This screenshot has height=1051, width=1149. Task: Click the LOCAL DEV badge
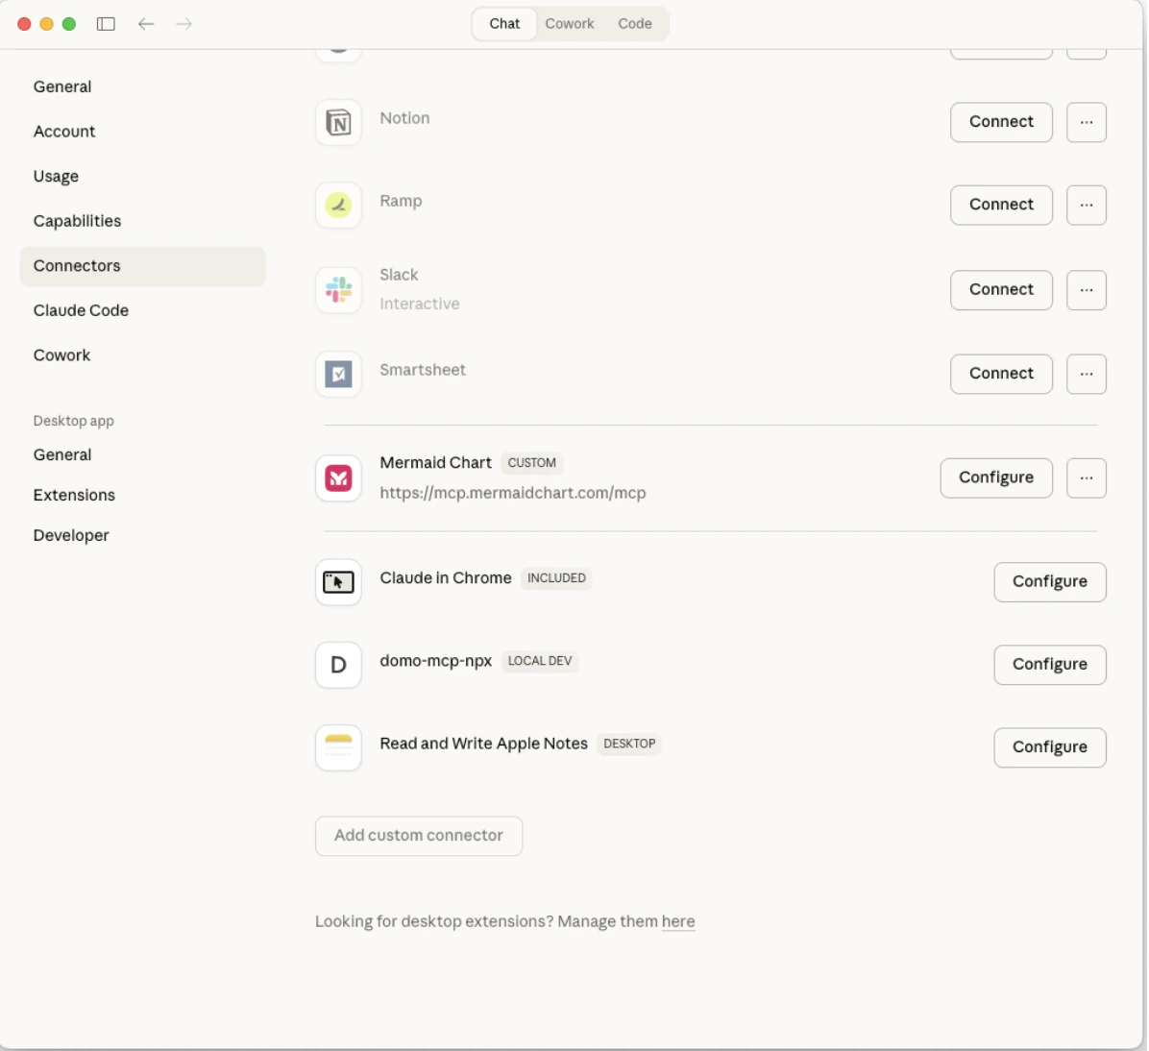539,661
